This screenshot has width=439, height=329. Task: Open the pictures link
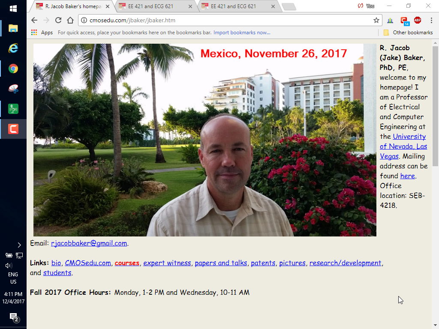click(x=292, y=263)
